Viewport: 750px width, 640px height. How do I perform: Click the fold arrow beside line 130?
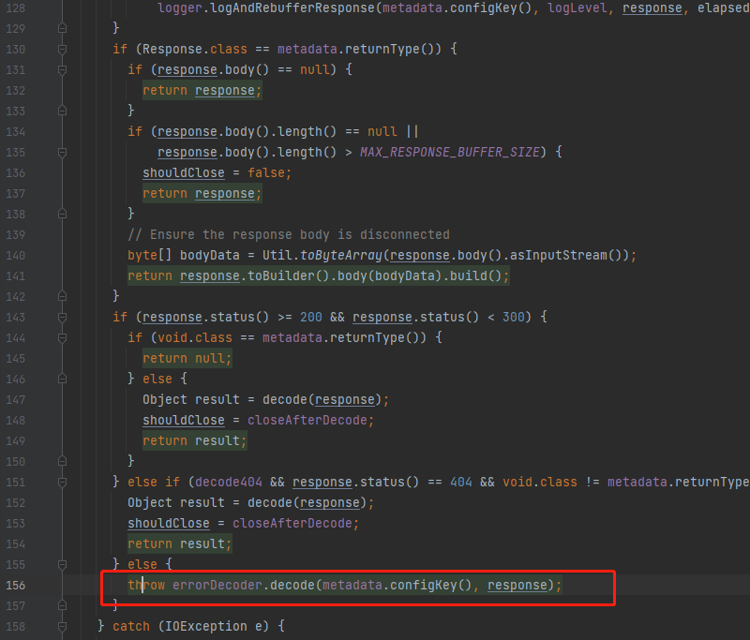(x=61, y=49)
